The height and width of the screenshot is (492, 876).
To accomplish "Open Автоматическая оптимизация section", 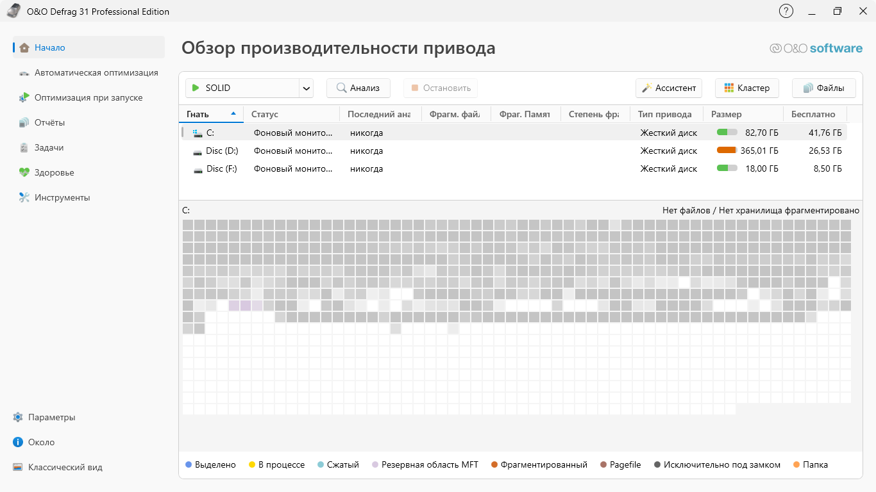I will pos(88,72).
